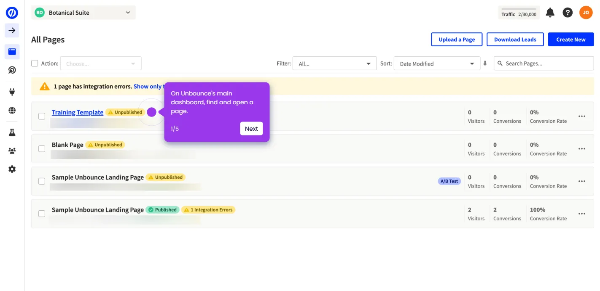Open more options for Training Template row
Screen dimensions: 600x291
(582, 116)
